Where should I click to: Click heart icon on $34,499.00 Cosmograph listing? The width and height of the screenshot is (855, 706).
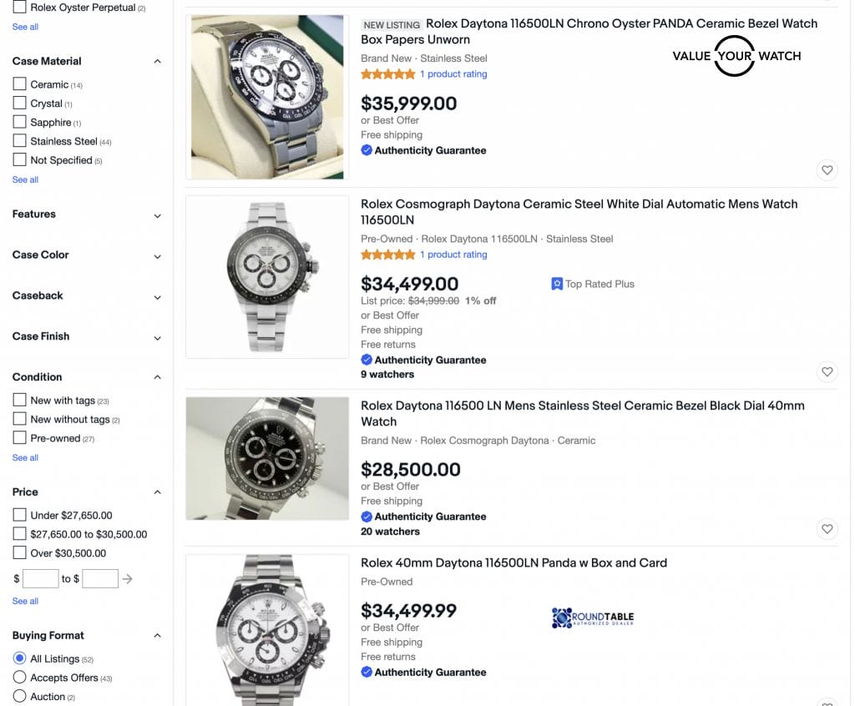827,371
